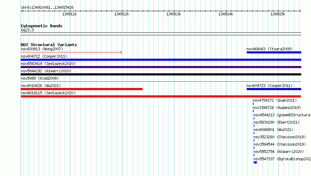The width and height of the screenshot is (311, 176).
Task: Click the chr6:134910061..134915426 coordinates
Action: pos(47,7)
